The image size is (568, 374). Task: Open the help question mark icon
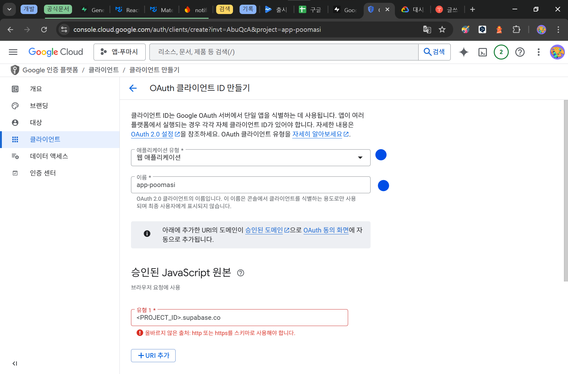coord(520,52)
